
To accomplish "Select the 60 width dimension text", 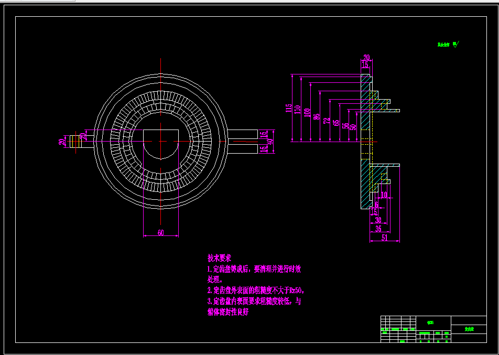I will [x=161, y=233].
